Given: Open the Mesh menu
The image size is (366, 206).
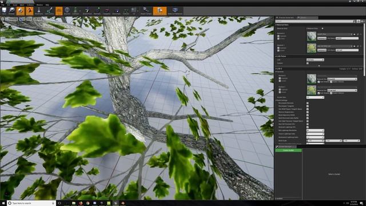Looking at the screenshot, I should click(22, 5).
